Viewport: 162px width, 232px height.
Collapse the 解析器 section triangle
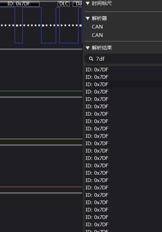[x=88, y=18]
